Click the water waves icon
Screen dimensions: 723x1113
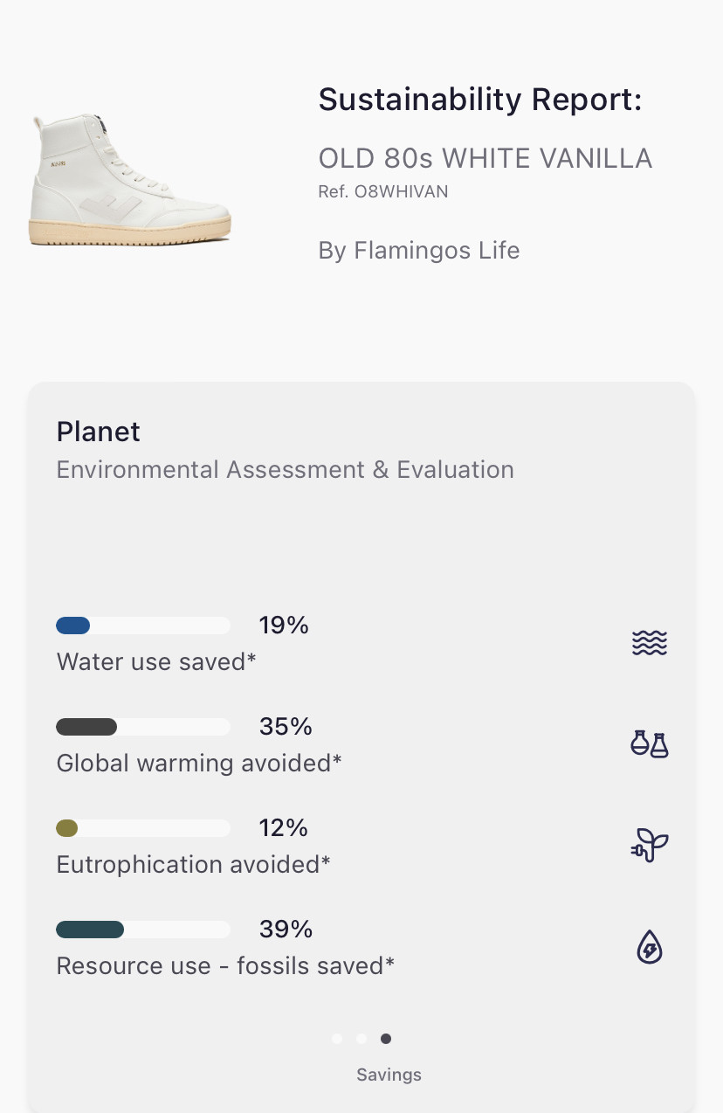(x=649, y=644)
